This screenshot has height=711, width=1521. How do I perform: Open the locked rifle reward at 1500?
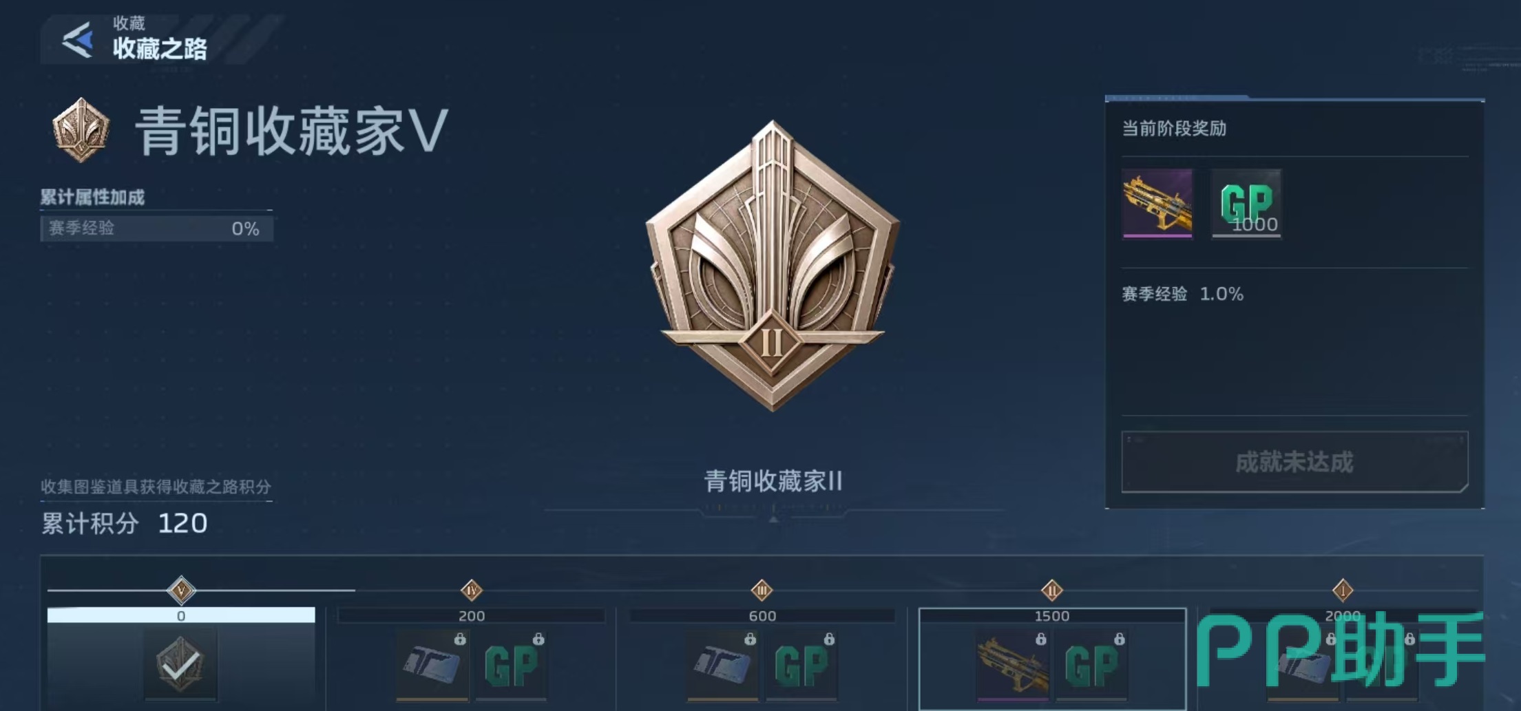coord(1014,666)
